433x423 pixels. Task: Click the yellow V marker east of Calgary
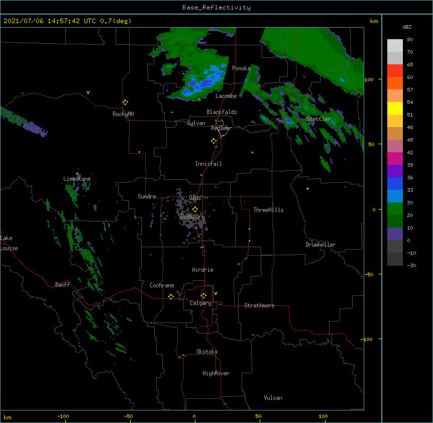(215, 293)
